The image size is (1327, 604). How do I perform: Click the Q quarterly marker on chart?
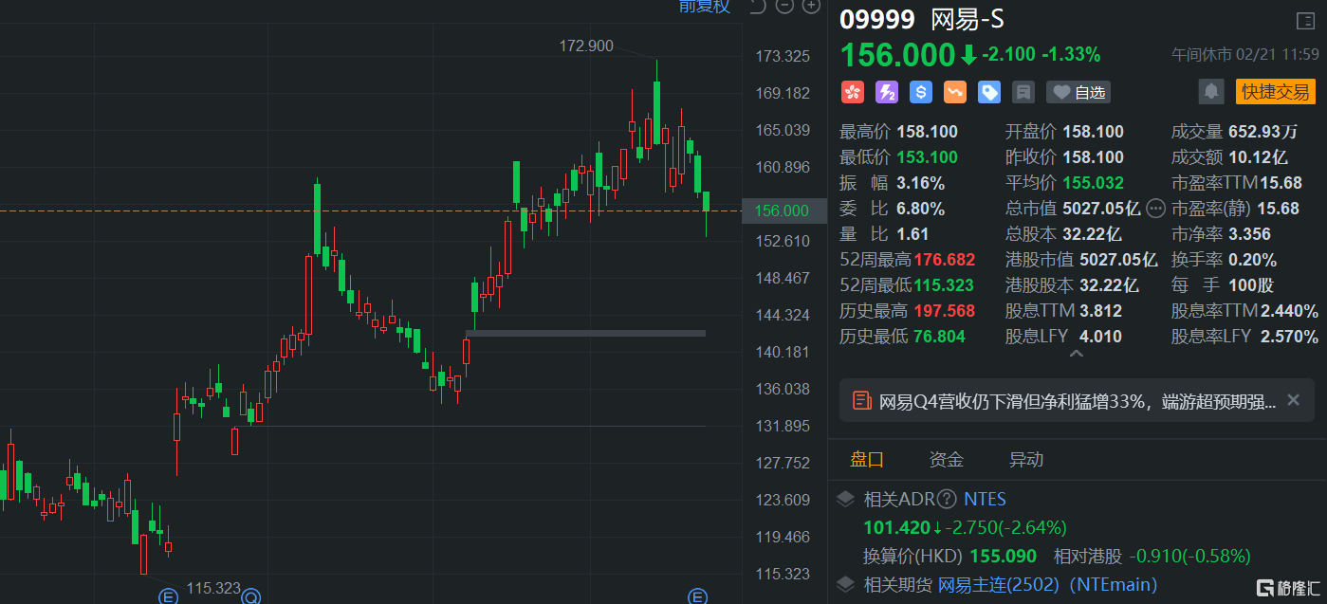[x=250, y=596]
